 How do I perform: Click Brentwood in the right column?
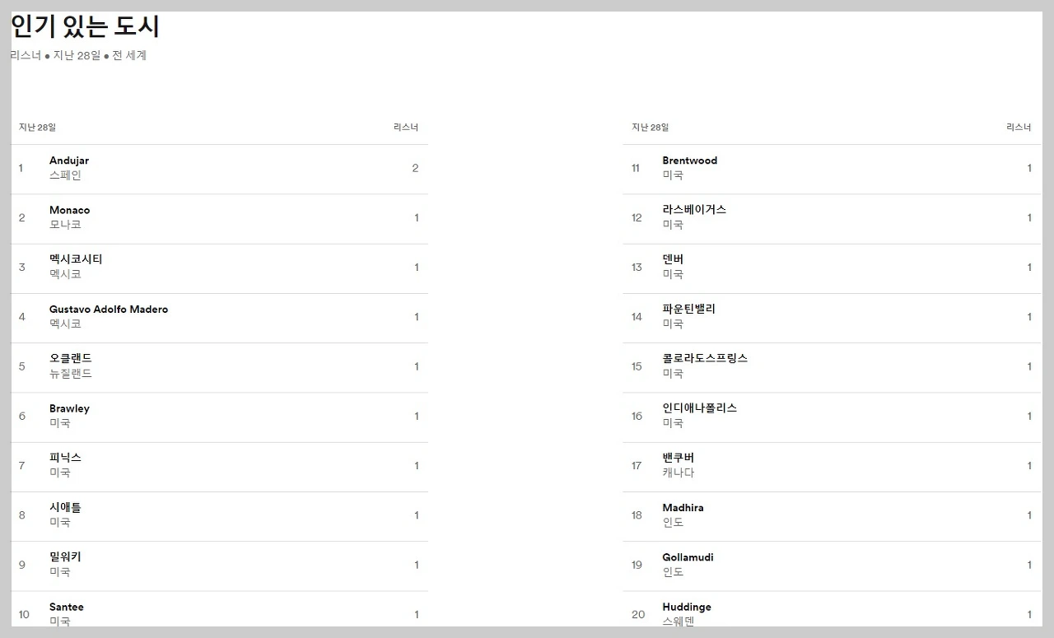pos(690,161)
